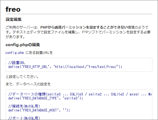
Task: Click the 'config.php' inline code text
Action: 15,53
